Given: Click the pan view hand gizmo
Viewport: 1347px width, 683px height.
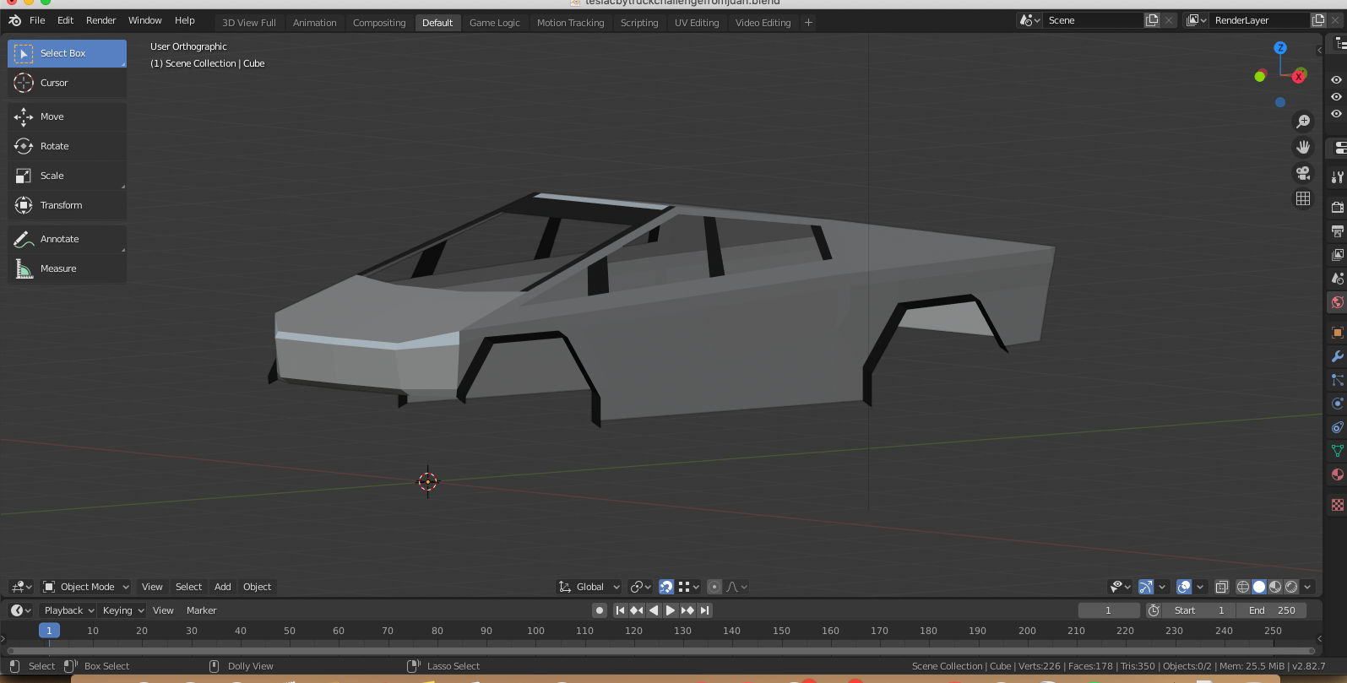Looking at the screenshot, I should [1303, 147].
